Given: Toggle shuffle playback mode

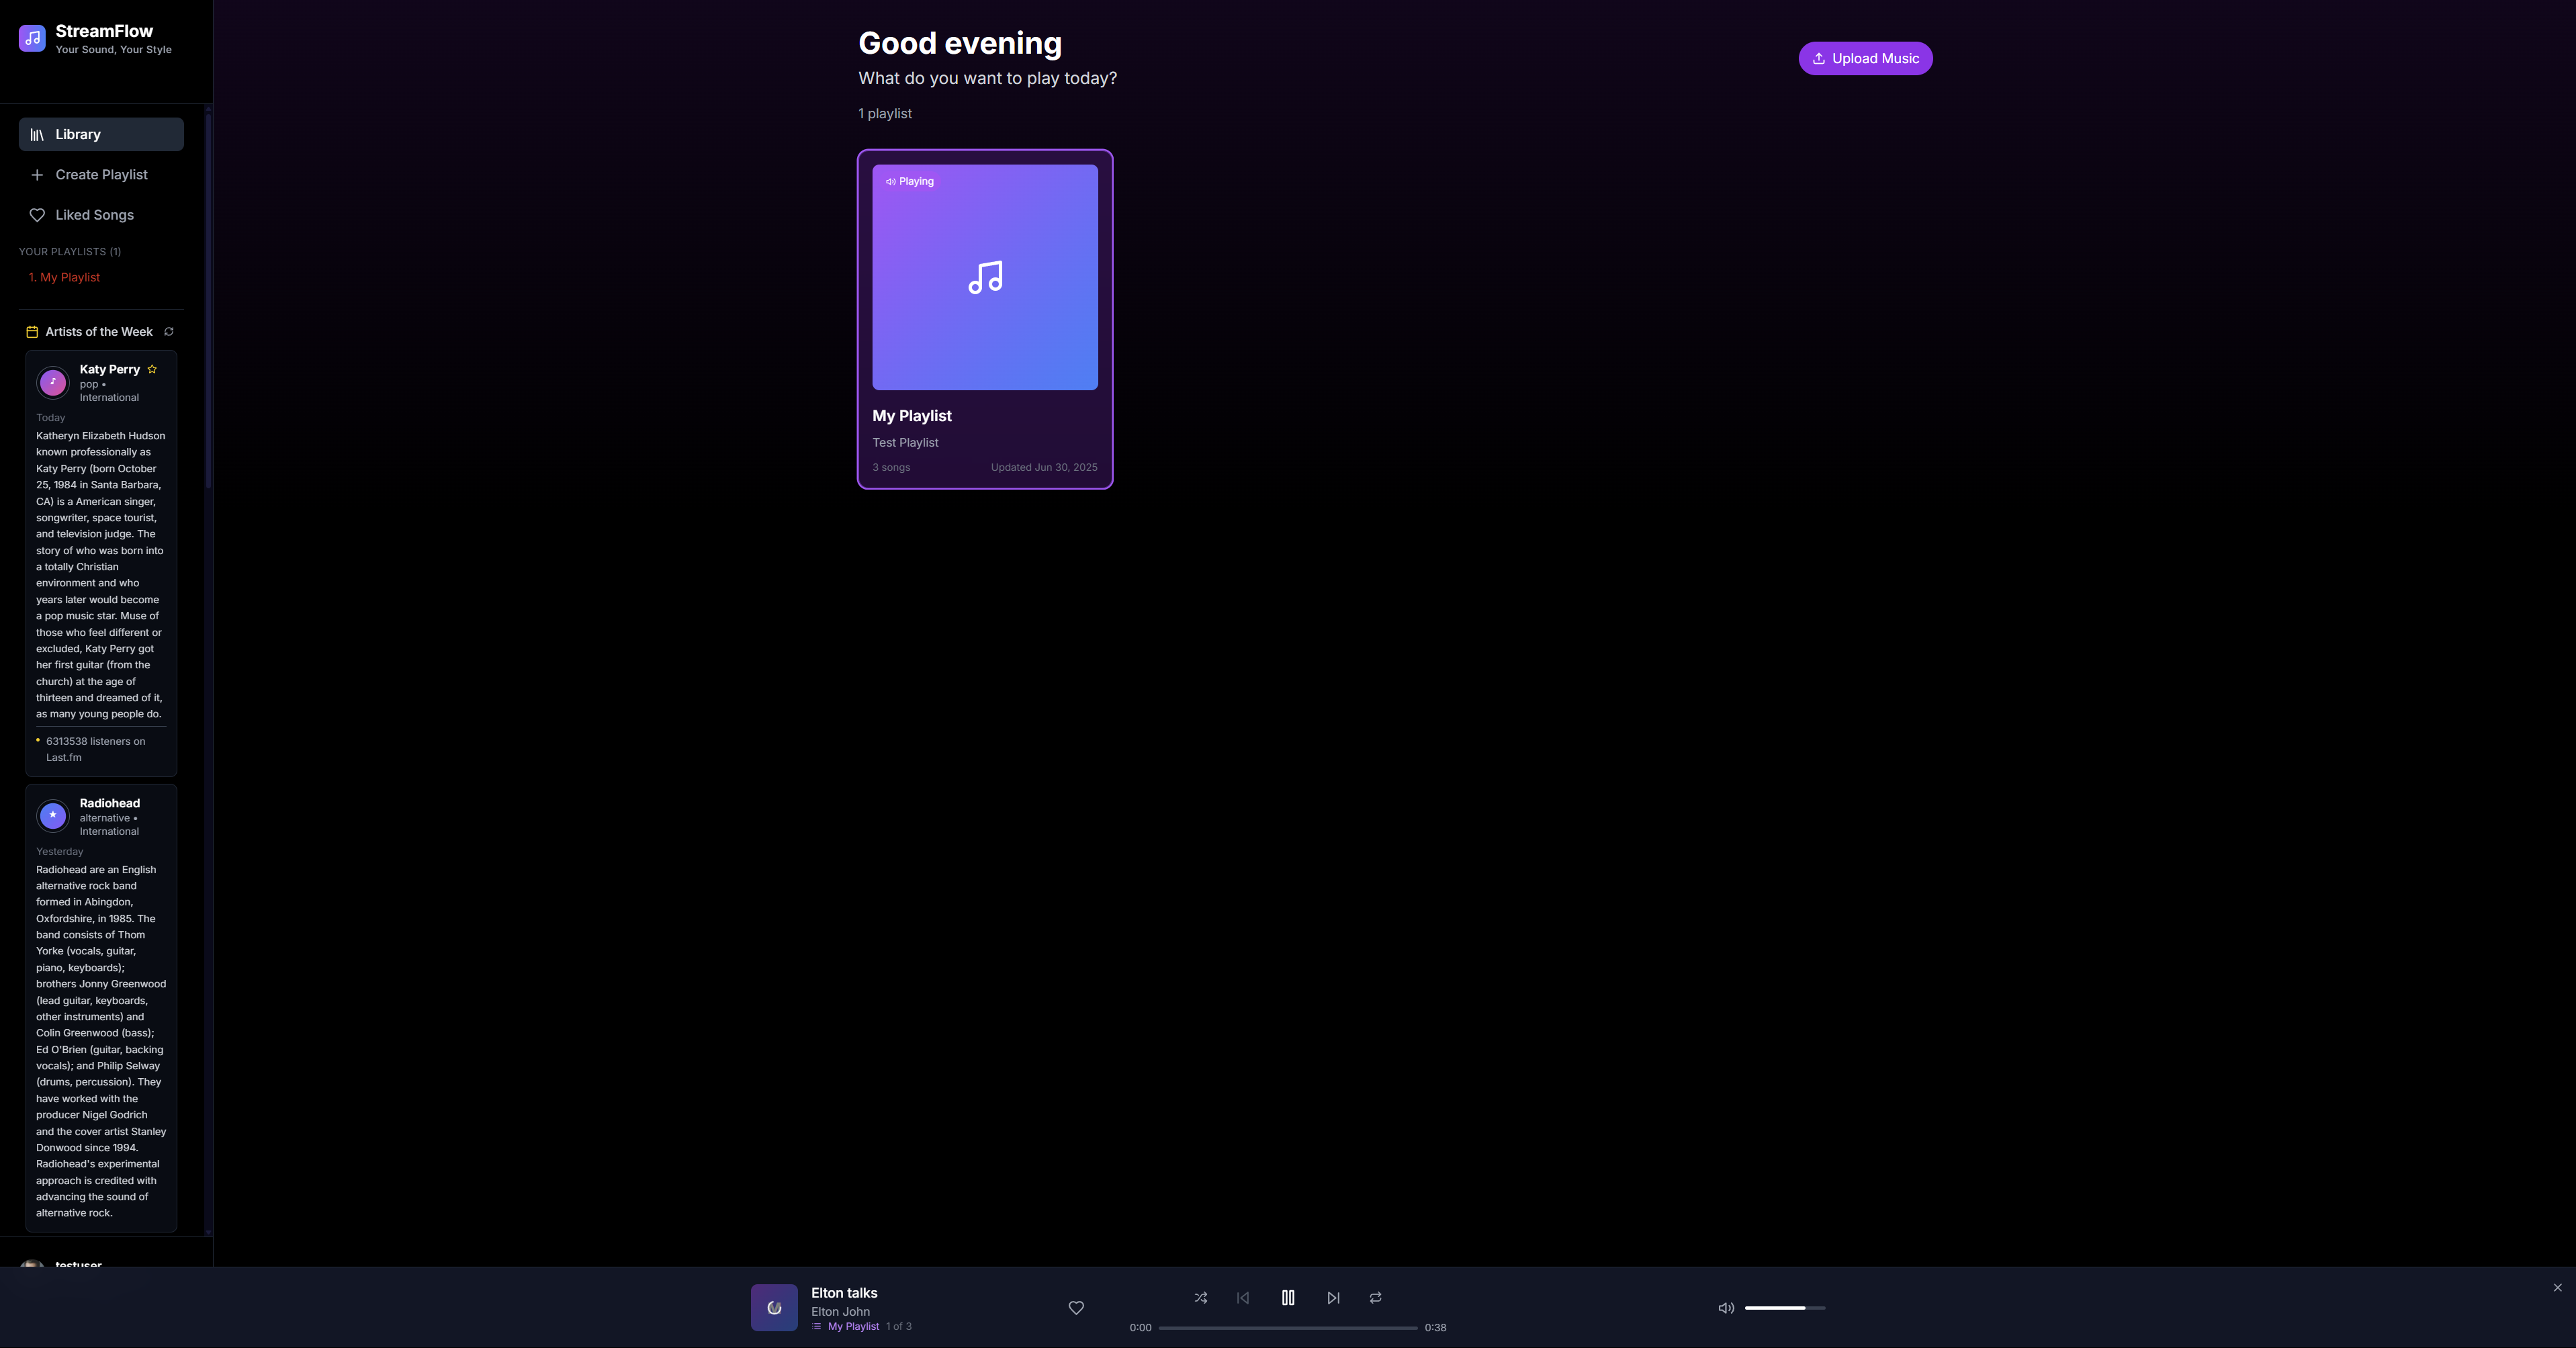Looking at the screenshot, I should pyautogui.click(x=1200, y=1297).
